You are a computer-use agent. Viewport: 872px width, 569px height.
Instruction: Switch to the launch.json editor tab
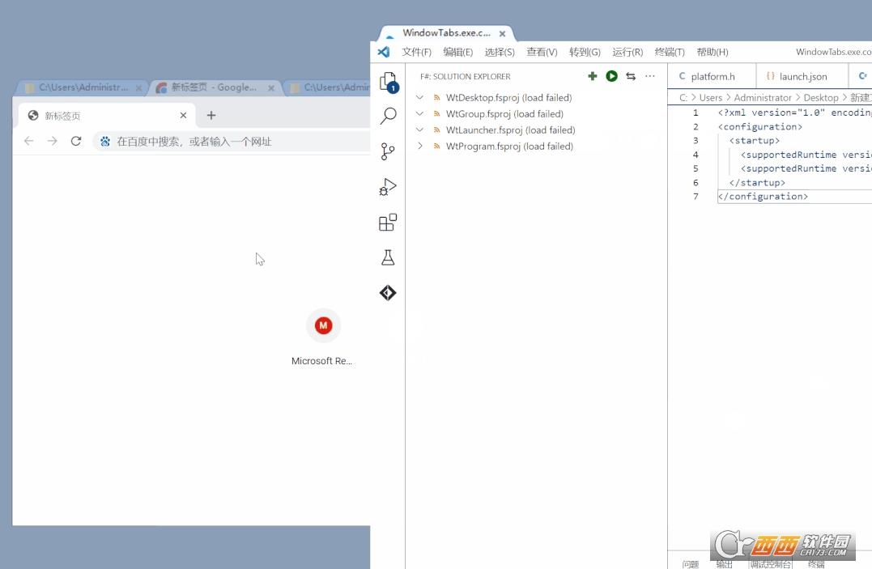802,76
